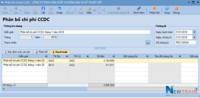Click the pin icon in Đối tượng Nợ header
The image size is (200, 98).
[147, 56]
